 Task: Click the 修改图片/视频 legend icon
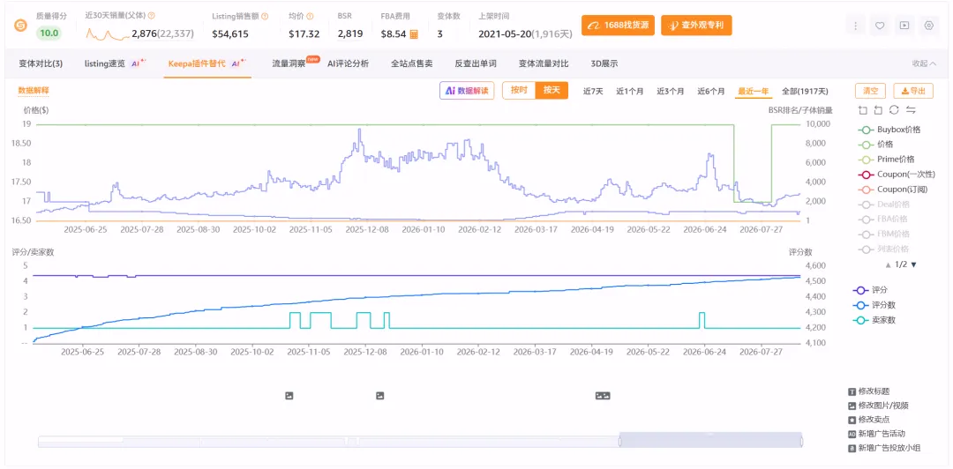click(x=852, y=406)
